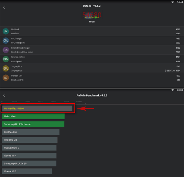Screen dimensions: 184x177
Task: Tap the 14:44 clock in status bar
Action: [x=180, y=2]
